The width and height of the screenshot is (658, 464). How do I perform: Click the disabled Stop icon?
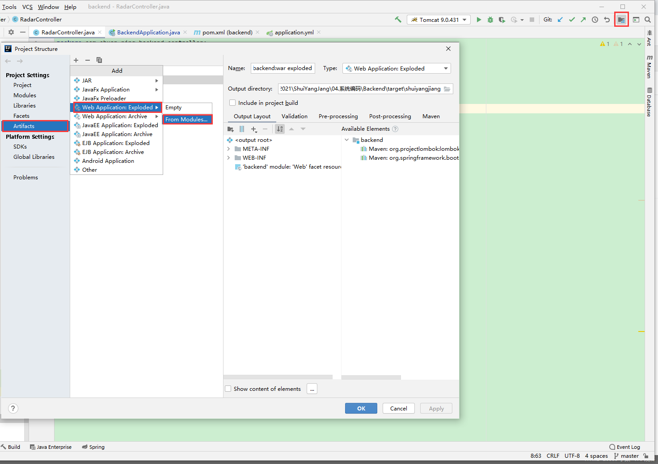click(532, 20)
